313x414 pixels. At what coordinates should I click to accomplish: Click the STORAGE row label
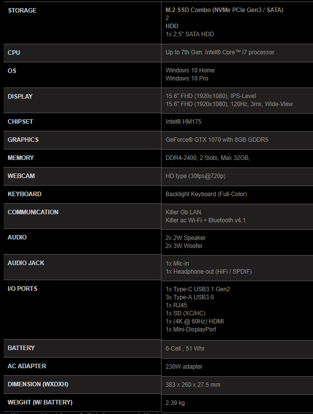22,10
